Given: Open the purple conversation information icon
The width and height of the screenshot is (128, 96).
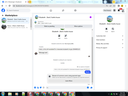Looking at the screenshot, I should pos(91,17).
